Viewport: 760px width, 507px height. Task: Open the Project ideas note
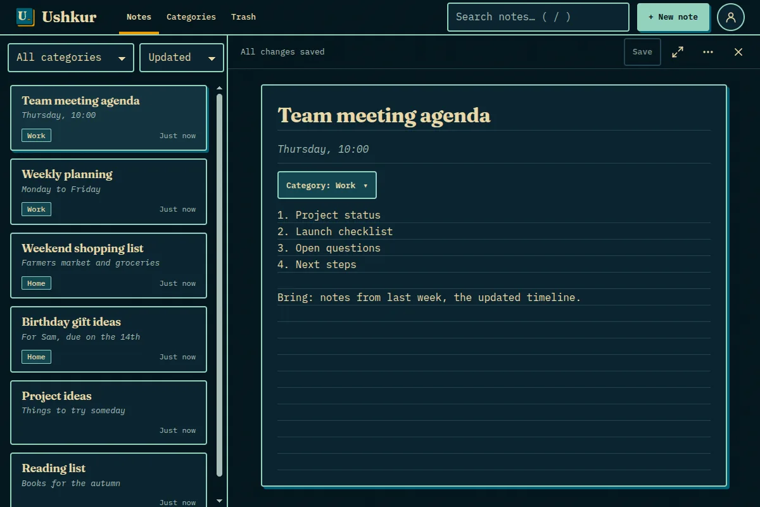point(109,413)
